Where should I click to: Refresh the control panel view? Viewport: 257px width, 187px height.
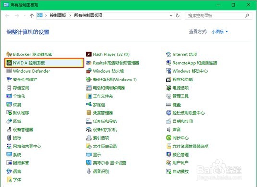pyautogui.click(x=178, y=16)
